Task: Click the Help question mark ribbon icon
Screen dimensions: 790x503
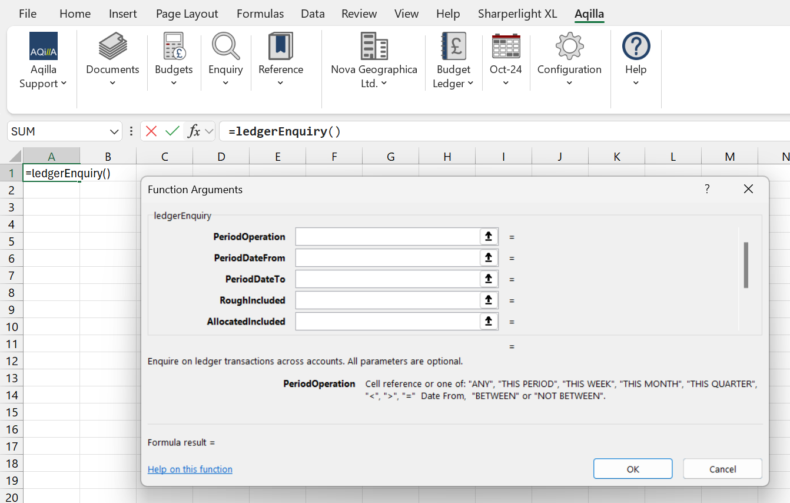Action: click(636, 47)
